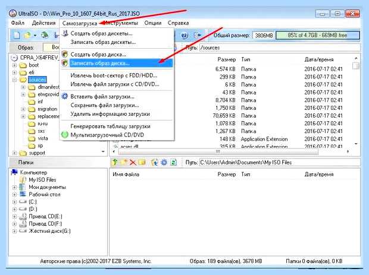This screenshot has width=369, height=275.
Task: Click the 85% of 4.7GB capacity bar
Action: point(317,35)
